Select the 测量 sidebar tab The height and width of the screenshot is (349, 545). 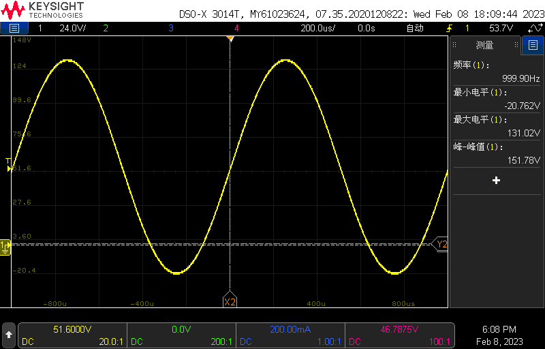tap(484, 46)
